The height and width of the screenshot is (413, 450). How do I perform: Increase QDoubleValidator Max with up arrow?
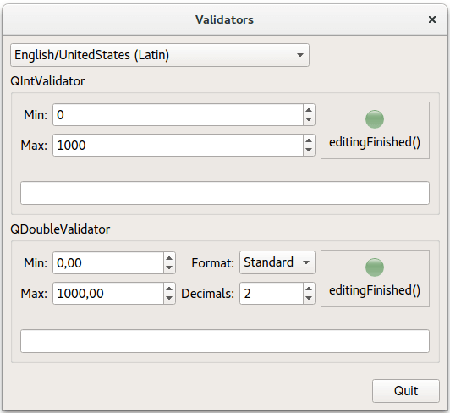(x=169, y=289)
